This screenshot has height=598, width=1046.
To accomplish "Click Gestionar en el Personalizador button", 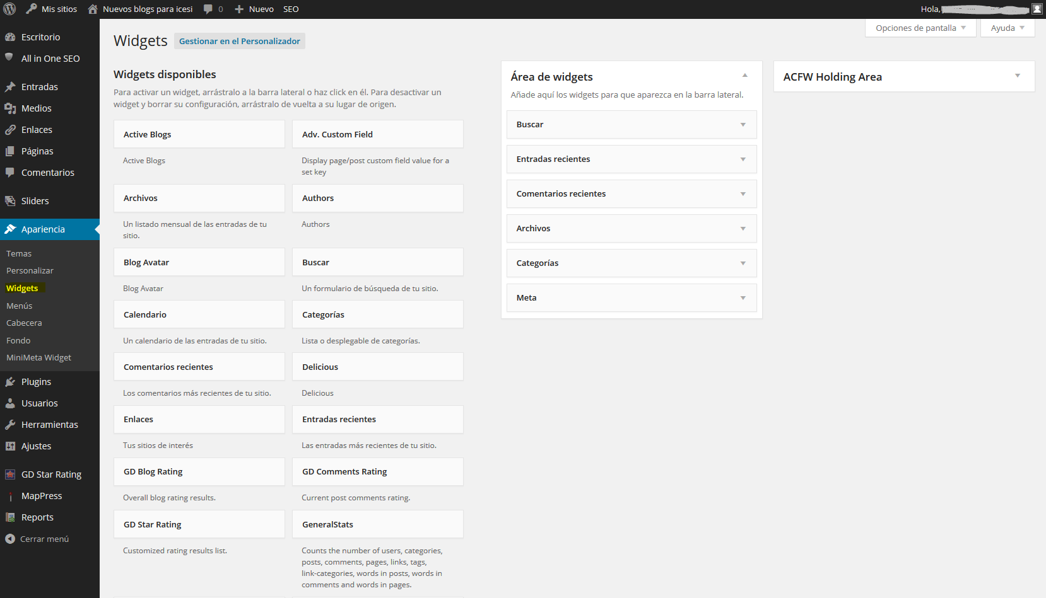I will point(239,41).
